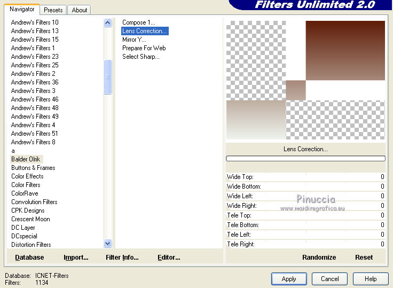Open the About tab

tap(79, 10)
